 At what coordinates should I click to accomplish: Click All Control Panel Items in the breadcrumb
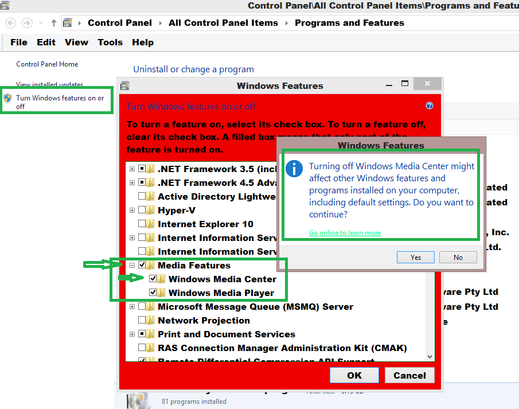[223, 23]
